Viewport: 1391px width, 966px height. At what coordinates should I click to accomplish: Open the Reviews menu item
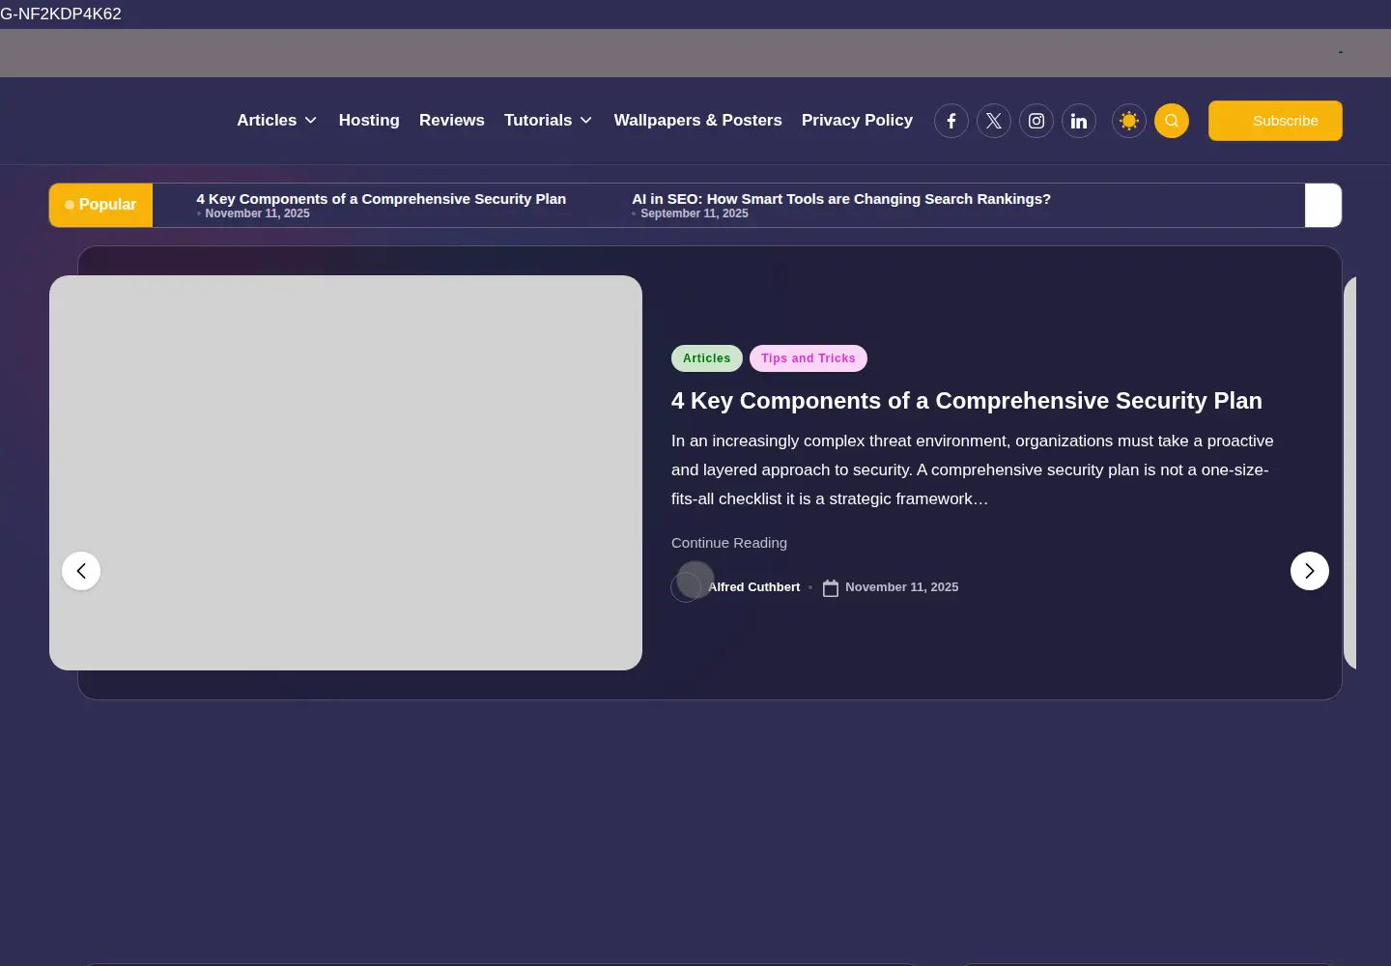(452, 121)
